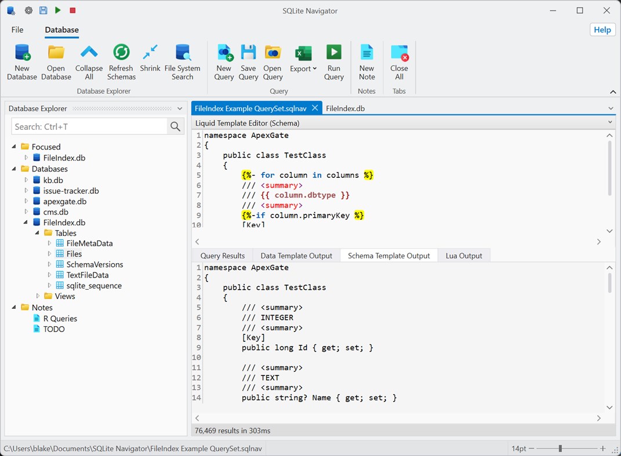Screen dimensions: 621x456
Task: Adjust the 14pt font size slider
Action: click(560, 448)
